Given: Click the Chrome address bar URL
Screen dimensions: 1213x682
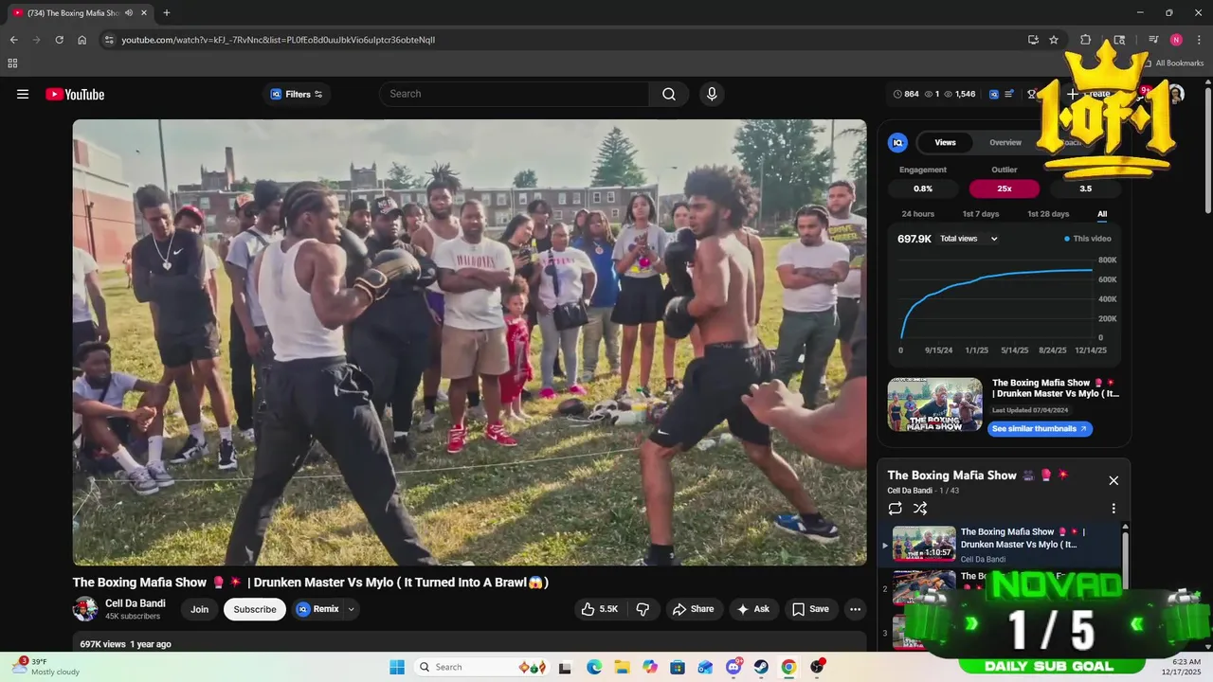Looking at the screenshot, I should click(x=279, y=40).
